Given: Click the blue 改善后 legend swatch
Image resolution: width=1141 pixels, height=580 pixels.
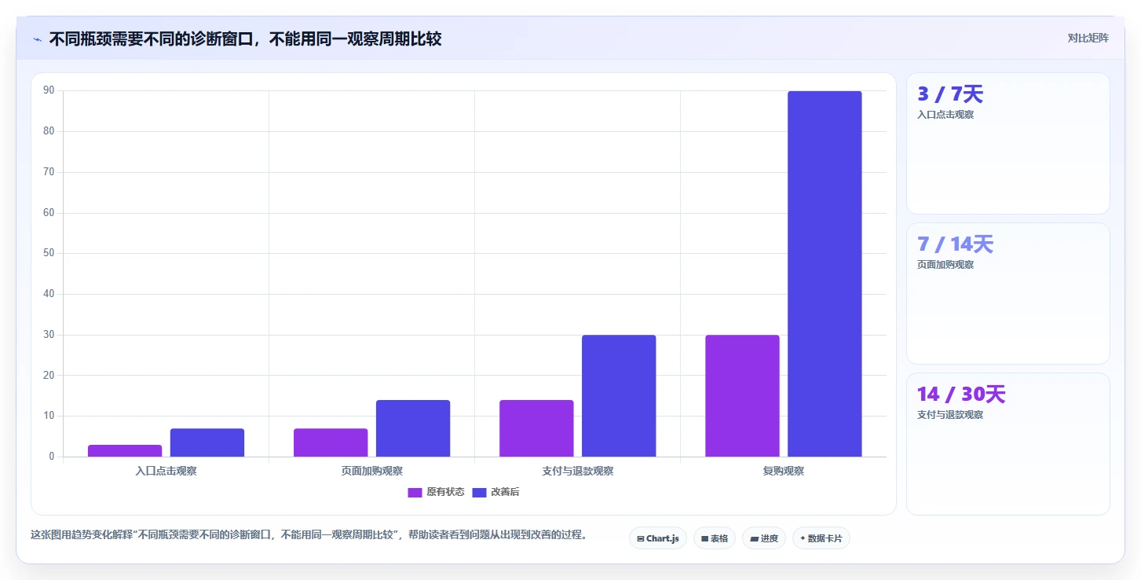Looking at the screenshot, I should click(x=479, y=493).
